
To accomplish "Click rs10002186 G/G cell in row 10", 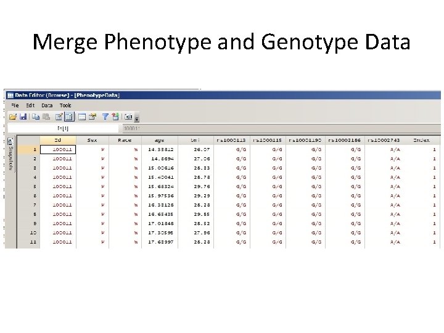I will [x=356, y=232].
